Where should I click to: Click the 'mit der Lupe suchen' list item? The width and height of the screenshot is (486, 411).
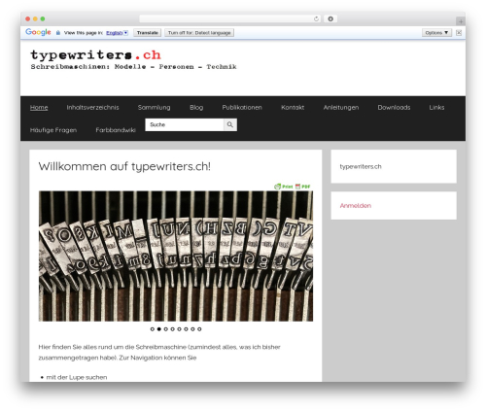point(77,377)
